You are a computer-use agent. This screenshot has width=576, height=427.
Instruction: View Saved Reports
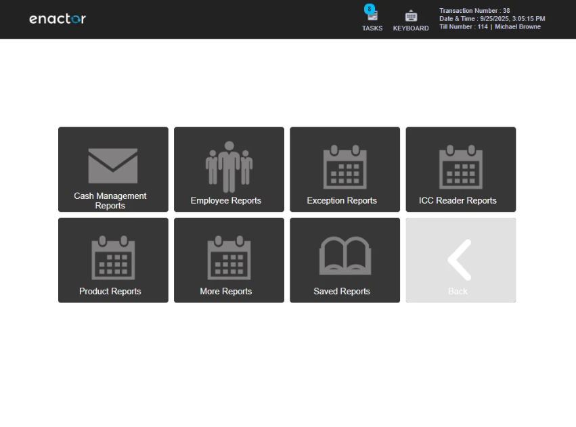pos(345,260)
